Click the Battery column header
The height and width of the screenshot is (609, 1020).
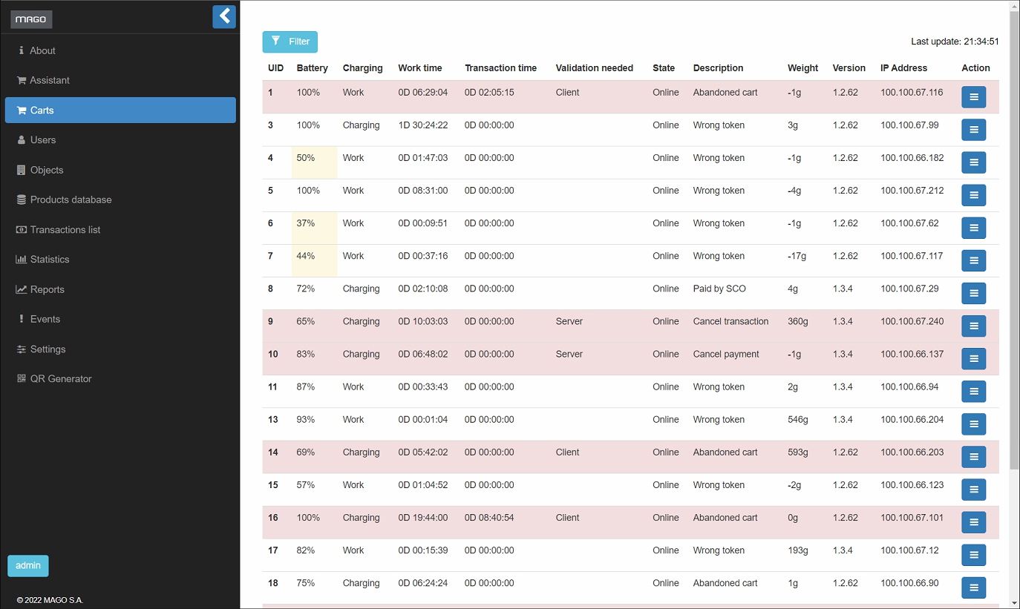click(x=312, y=68)
